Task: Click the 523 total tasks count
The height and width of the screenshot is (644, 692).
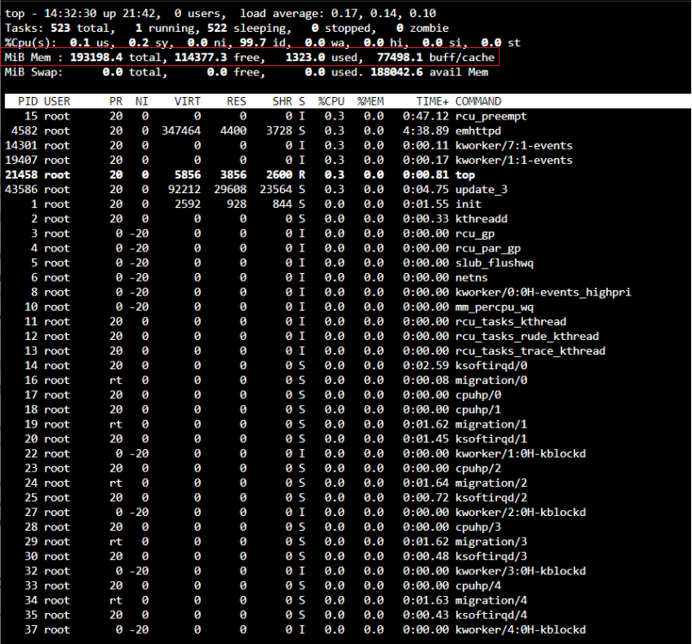Action: pos(60,27)
